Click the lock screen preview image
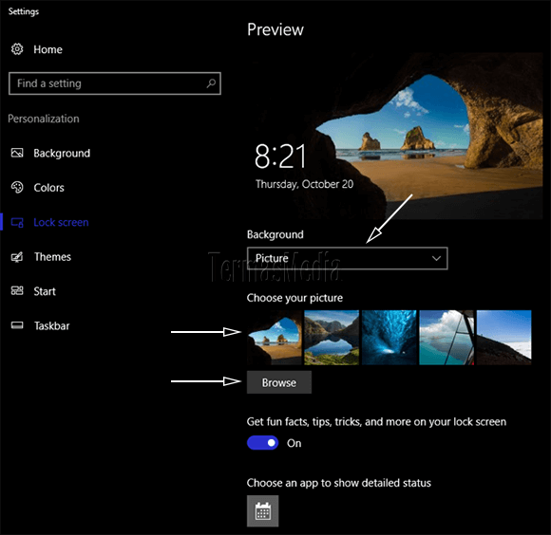The image size is (551, 535). point(394,136)
